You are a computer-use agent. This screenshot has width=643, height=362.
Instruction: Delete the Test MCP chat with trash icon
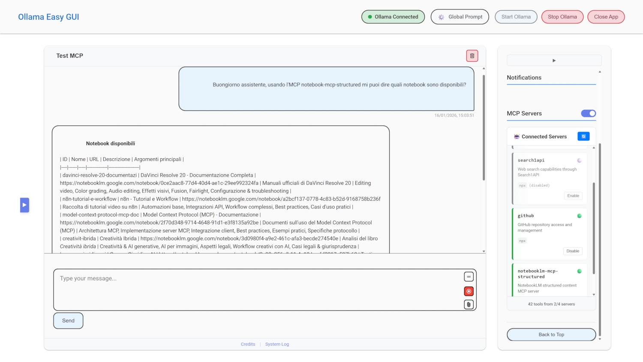pyautogui.click(x=472, y=56)
